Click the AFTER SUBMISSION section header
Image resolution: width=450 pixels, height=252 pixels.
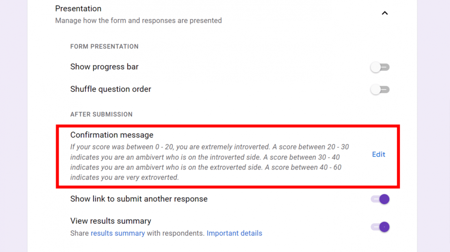[101, 114]
